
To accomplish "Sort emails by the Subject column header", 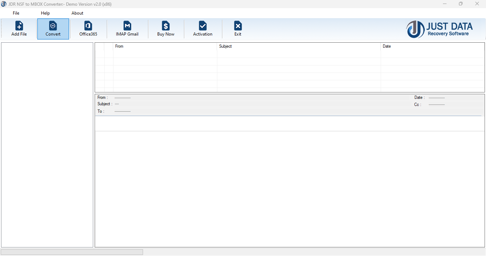I will [299, 47].
